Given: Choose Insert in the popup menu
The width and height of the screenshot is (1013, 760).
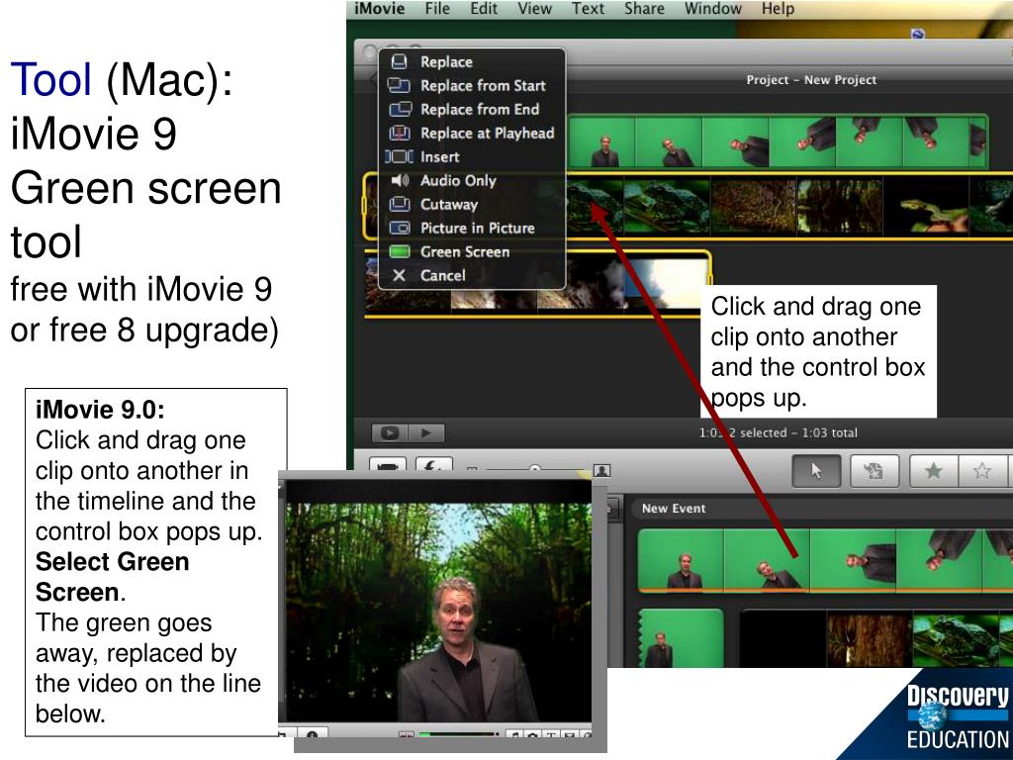Looking at the screenshot, I should [472, 157].
